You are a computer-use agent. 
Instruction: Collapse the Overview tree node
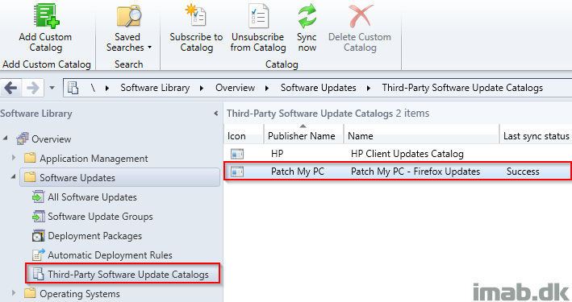click(6, 138)
